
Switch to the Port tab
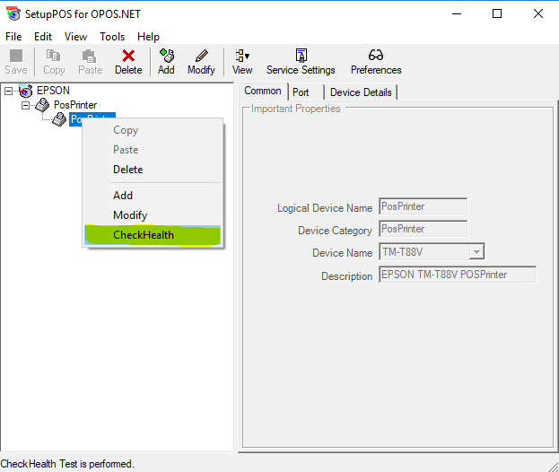click(x=306, y=92)
